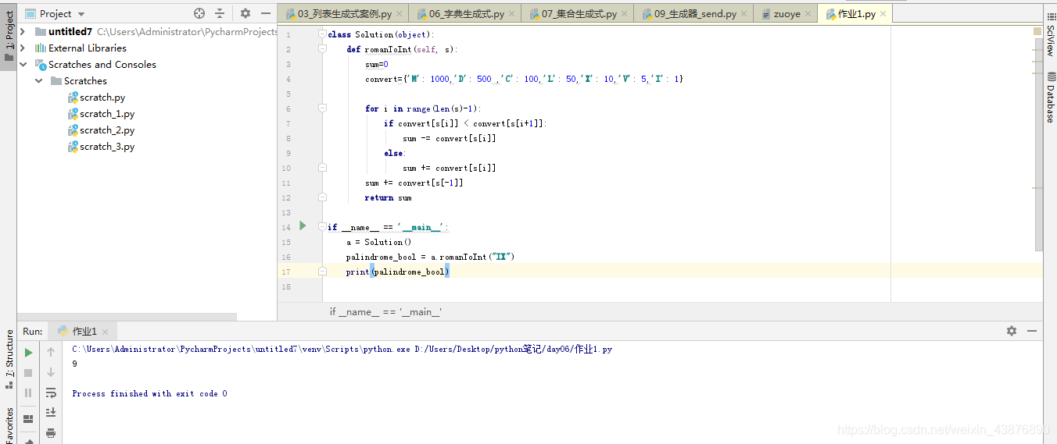Open the Database side panel
The width and height of the screenshot is (1057, 444).
click(1050, 98)
